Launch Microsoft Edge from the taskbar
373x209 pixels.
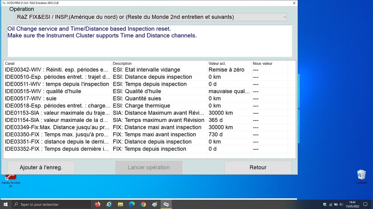click(132, 204)
